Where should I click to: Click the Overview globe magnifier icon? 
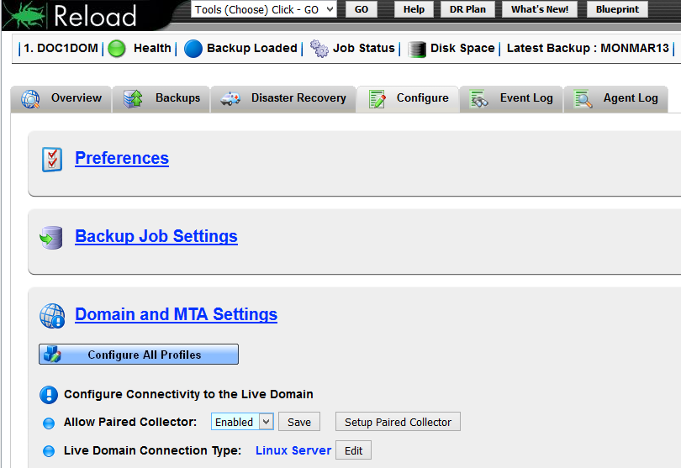tap(30, 99)
